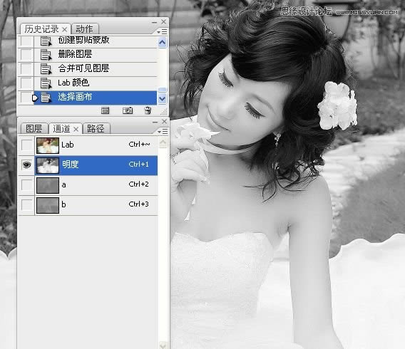Viewport: 405px width, 349px height.
Task: Click the History list scroll down arrow
Action: click(x=162, y=98)
